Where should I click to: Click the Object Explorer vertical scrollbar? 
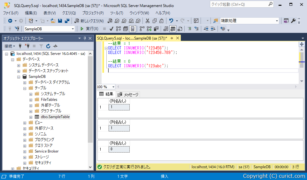pyautogui.click(x=90, y=110)
